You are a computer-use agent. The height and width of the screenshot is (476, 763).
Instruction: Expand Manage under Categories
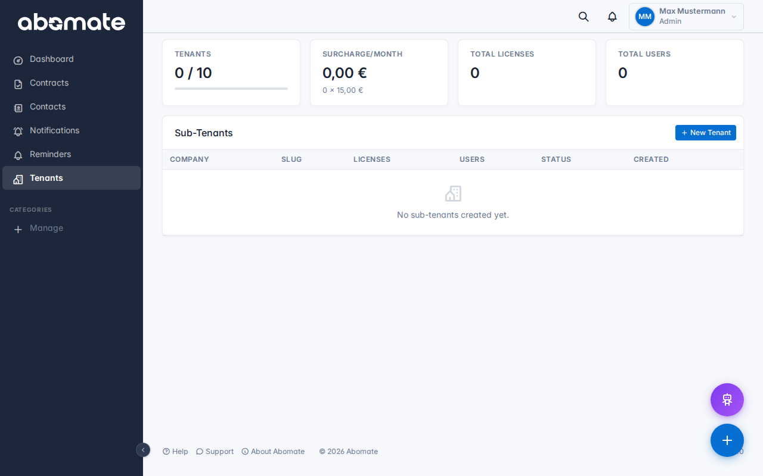(x=46, y=228)
